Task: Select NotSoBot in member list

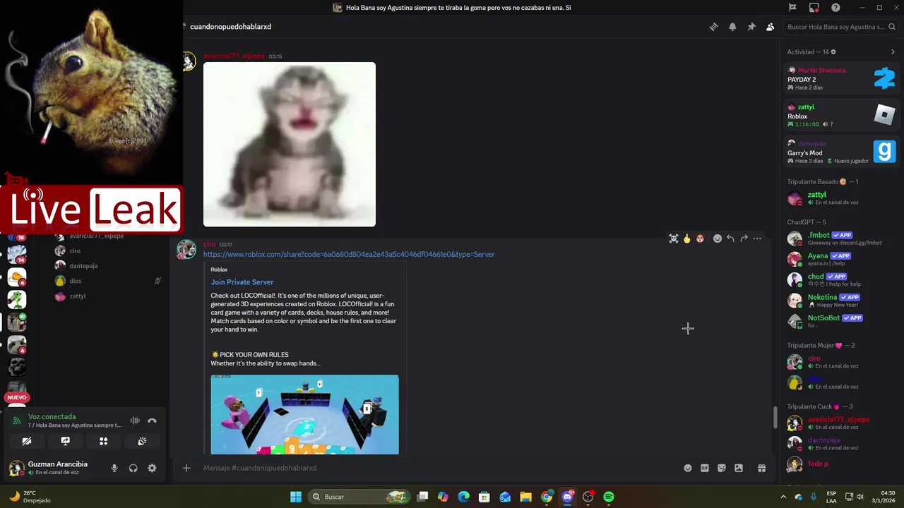Action: click(841, 321)
